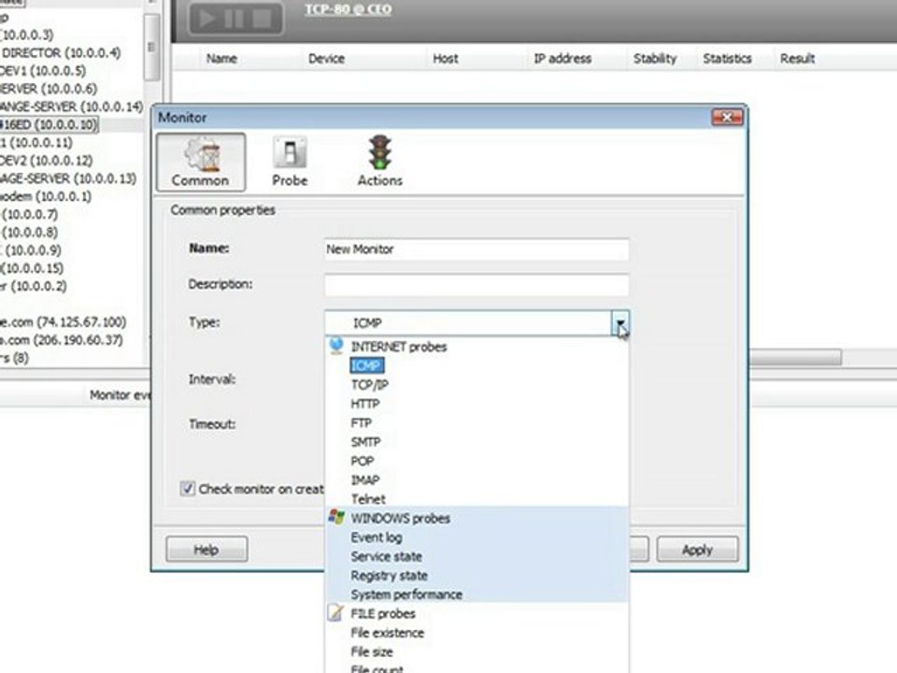The height and width of the screenshot is (673, 897).
Task: Select SMTP probe type
Action: (365, 442)
